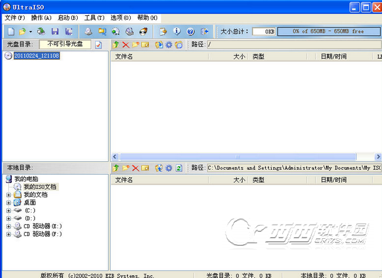Open the dropdown arrow beside the Open icon
Image resolution: width=382 pixels, height=278 pixels.
pyautogui.click(x=31, y=32)
